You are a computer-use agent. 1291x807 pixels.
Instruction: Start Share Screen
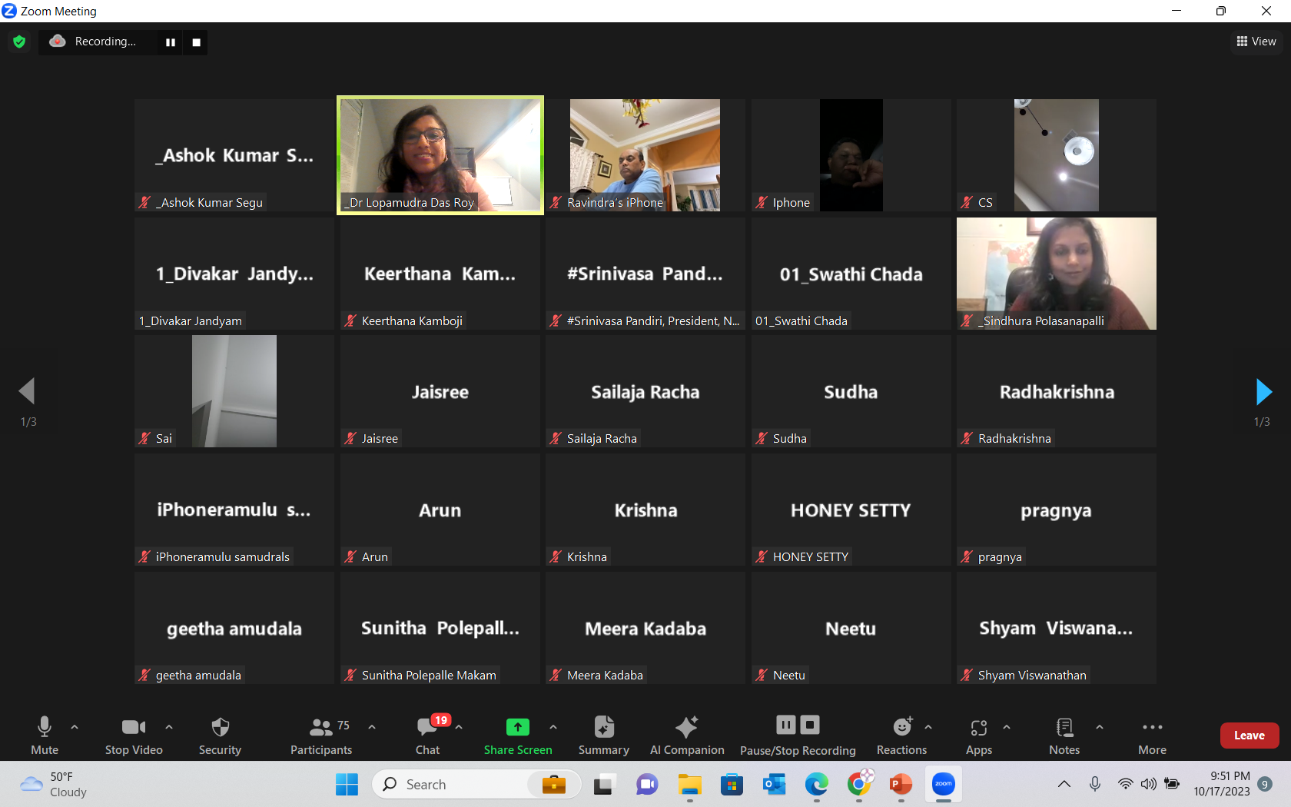pyautogui.click(x=518, y=736)
